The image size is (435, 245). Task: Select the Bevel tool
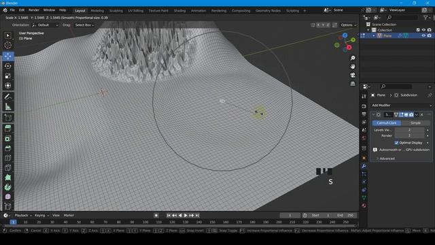pos(7,148)
